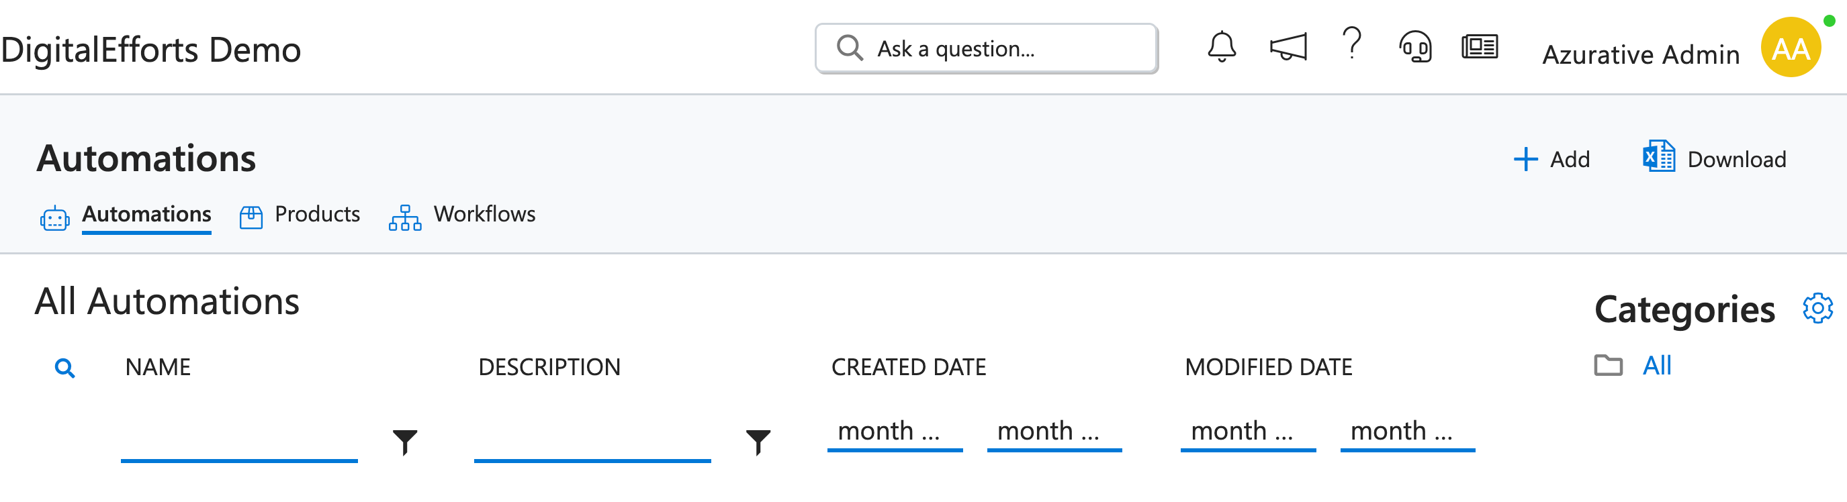Switch to the Workflows tab
Image resolution: width=1847 pixels, height=502 pixels.
pos(462,215)
